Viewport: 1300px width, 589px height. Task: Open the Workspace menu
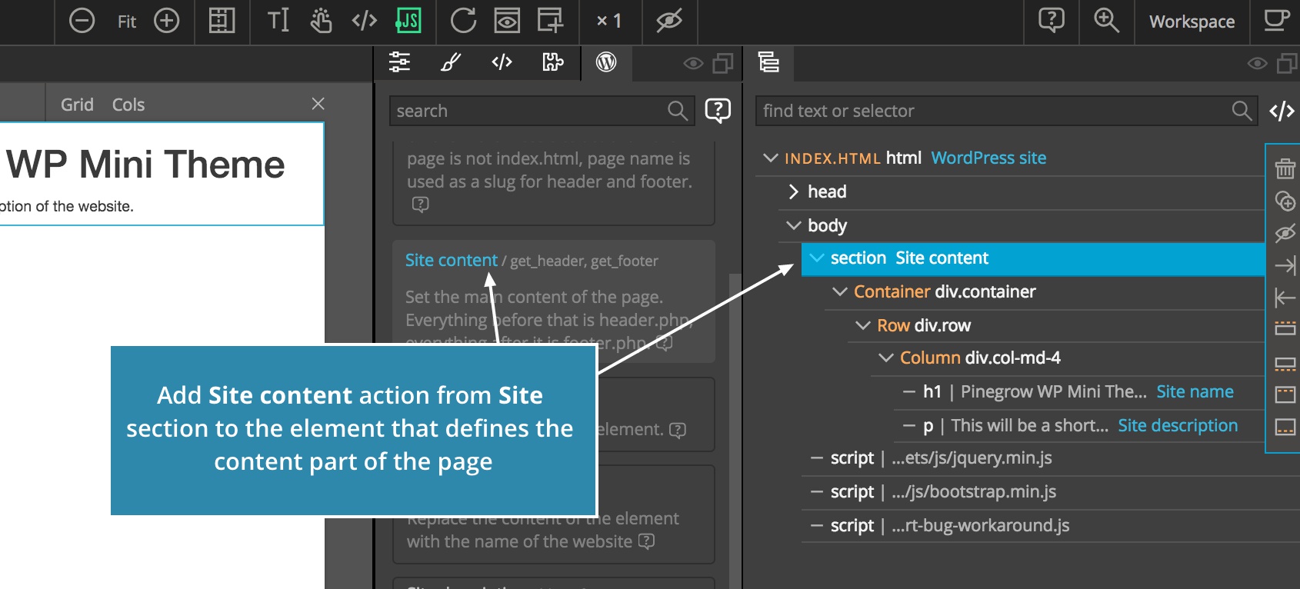1192,22
